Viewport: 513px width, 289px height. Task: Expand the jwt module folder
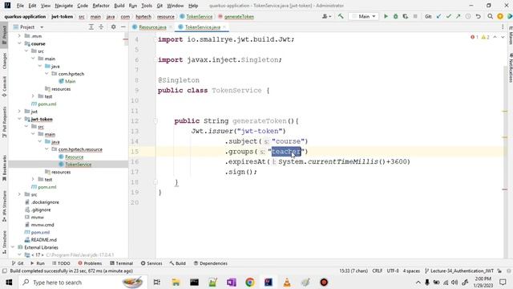19,112
